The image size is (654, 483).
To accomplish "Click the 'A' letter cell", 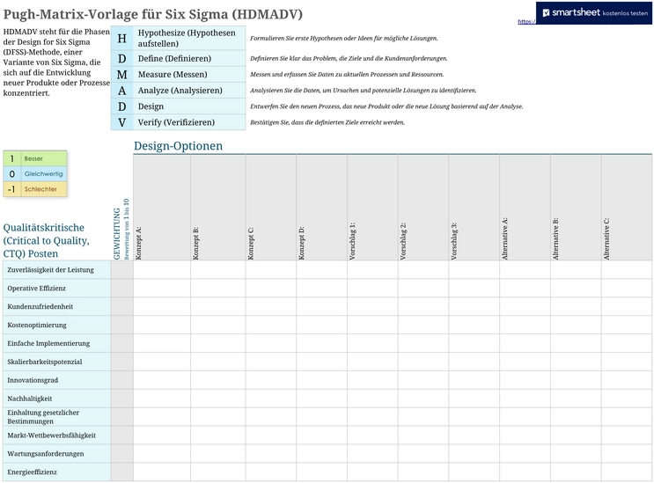I will pyautogui.click(x=121, y=91).
